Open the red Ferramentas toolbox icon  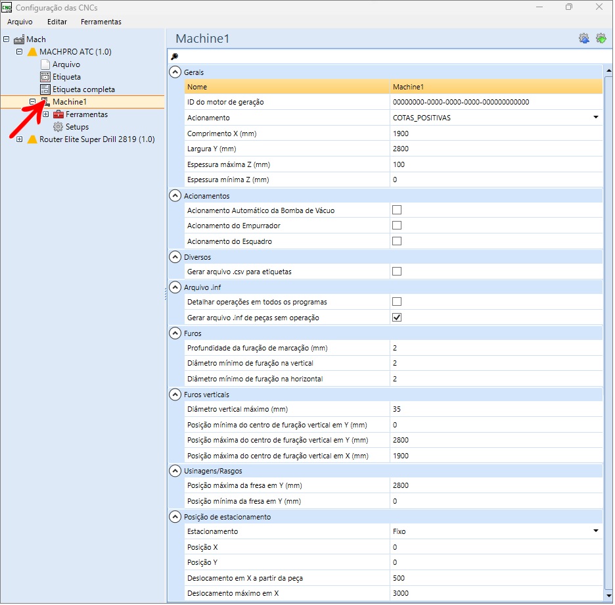click(x=58, y=114)
